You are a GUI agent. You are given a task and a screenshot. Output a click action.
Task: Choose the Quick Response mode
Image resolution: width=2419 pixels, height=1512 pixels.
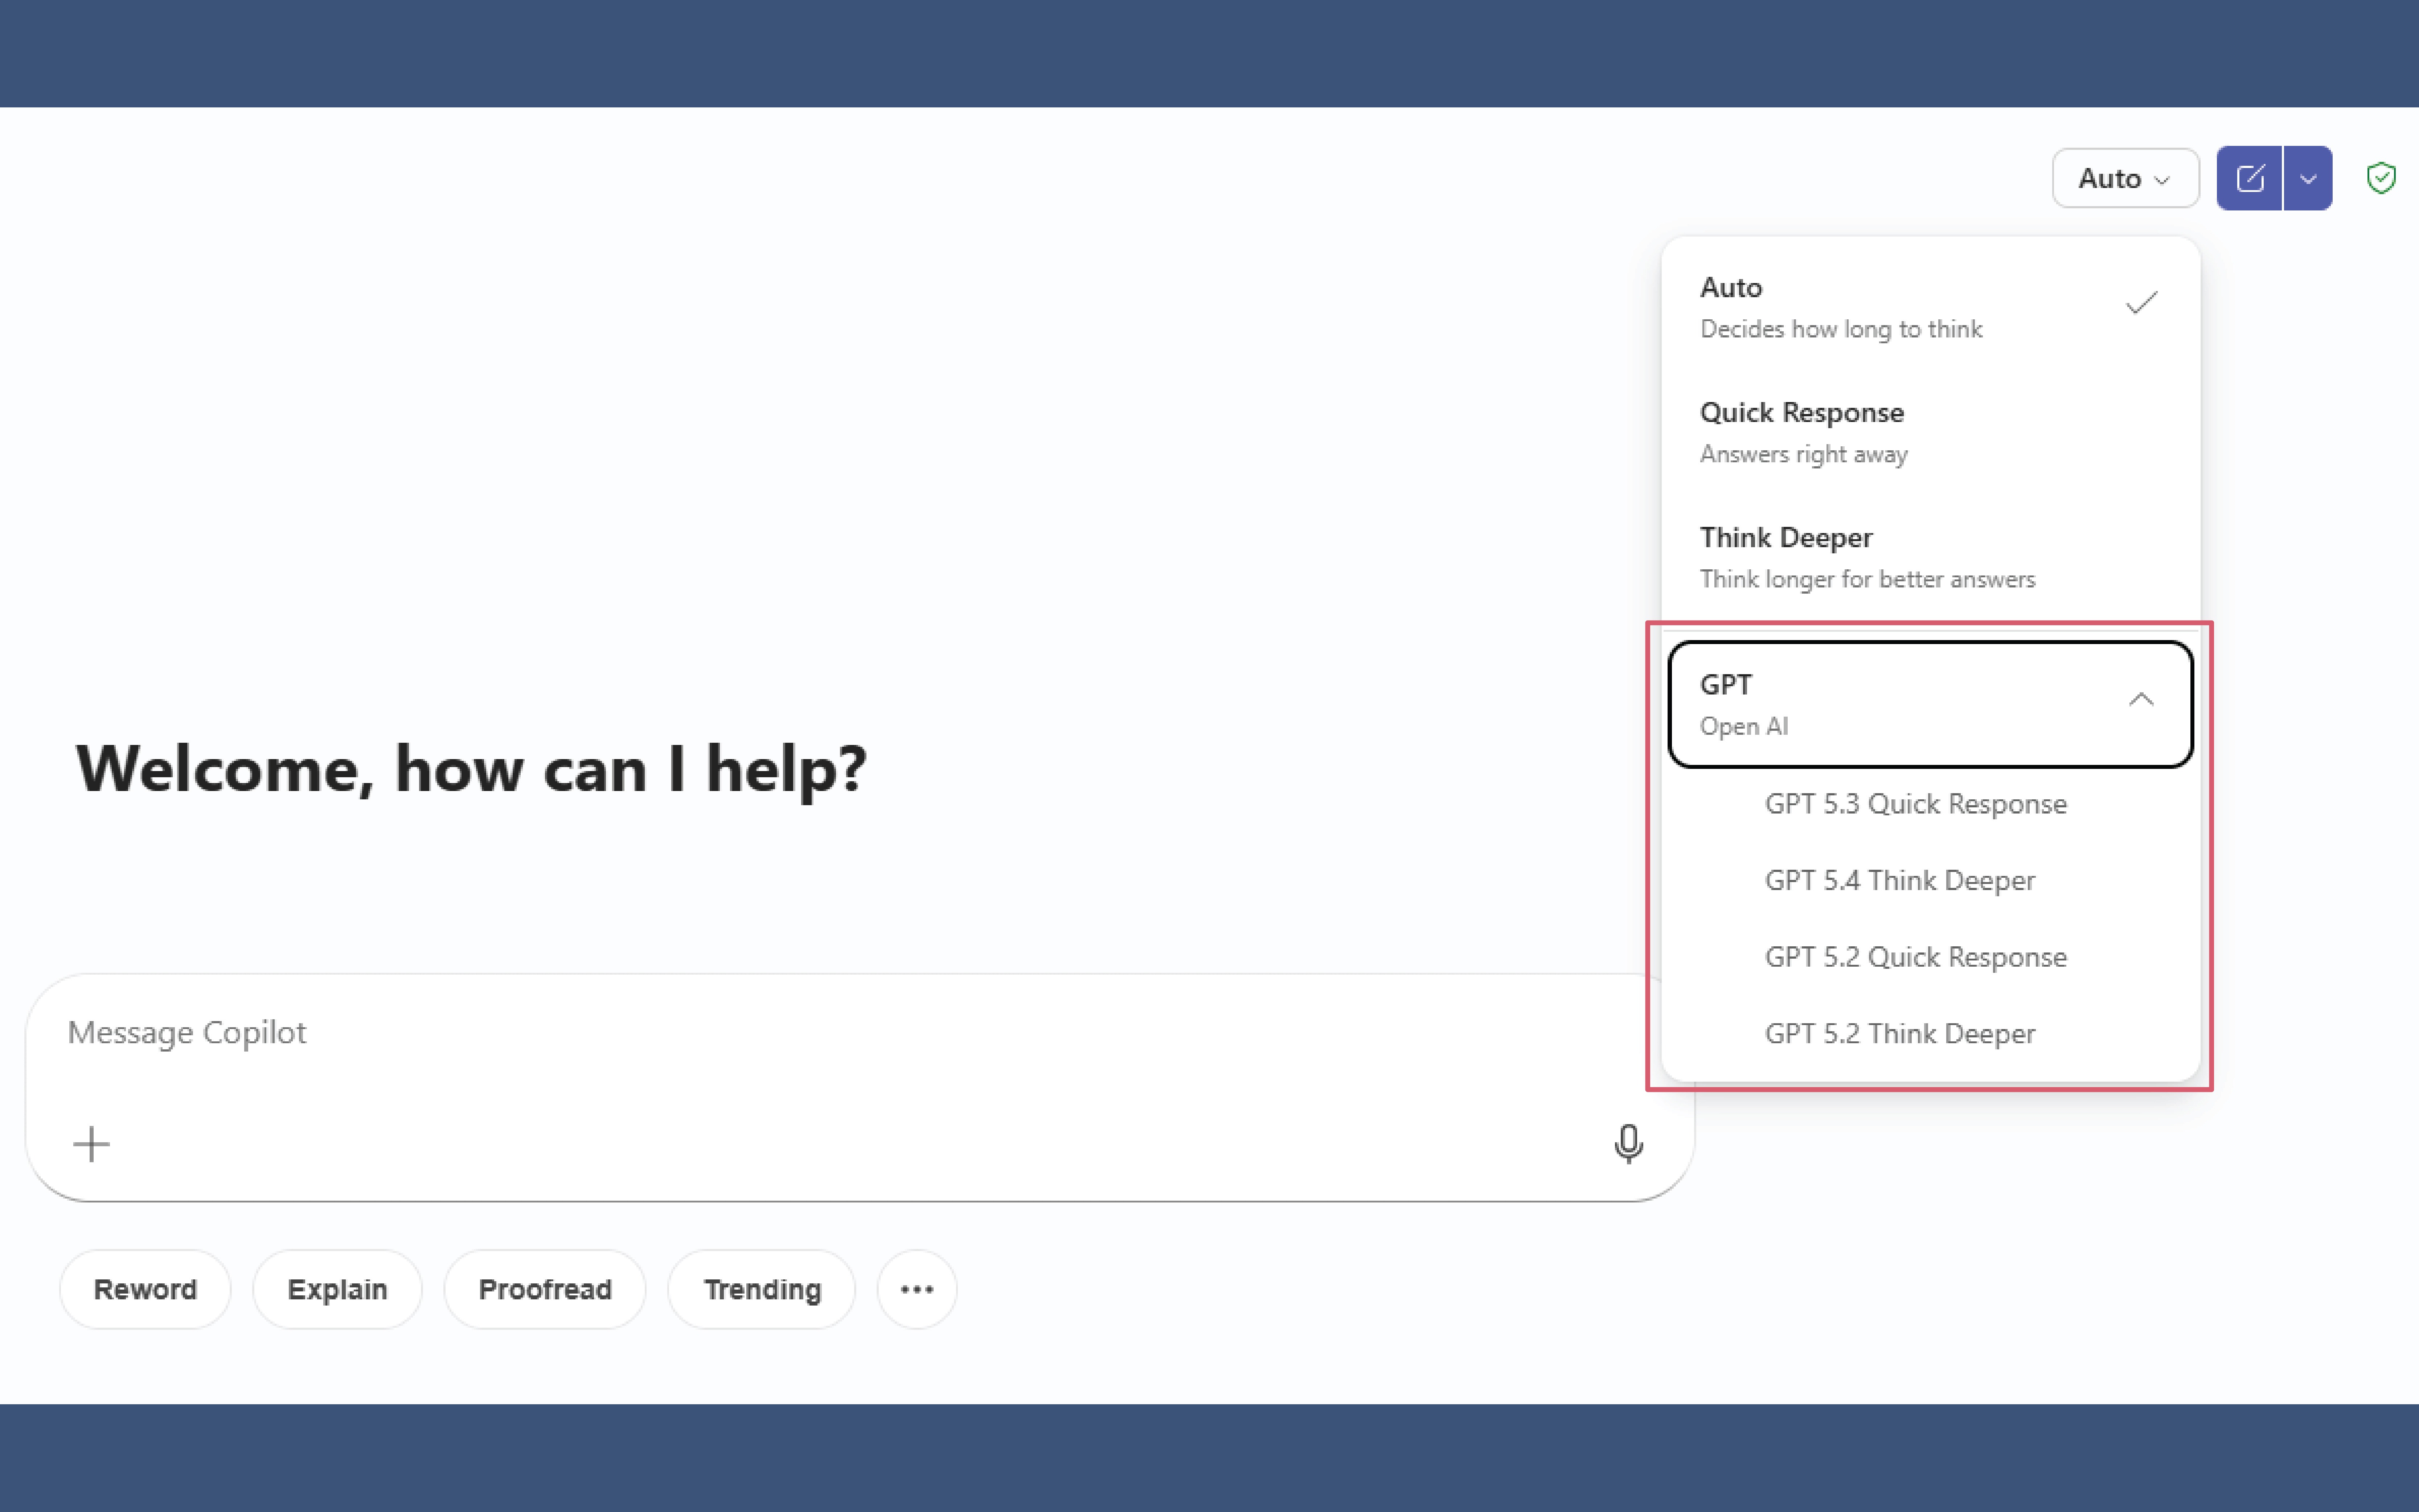click(1930, 432)
